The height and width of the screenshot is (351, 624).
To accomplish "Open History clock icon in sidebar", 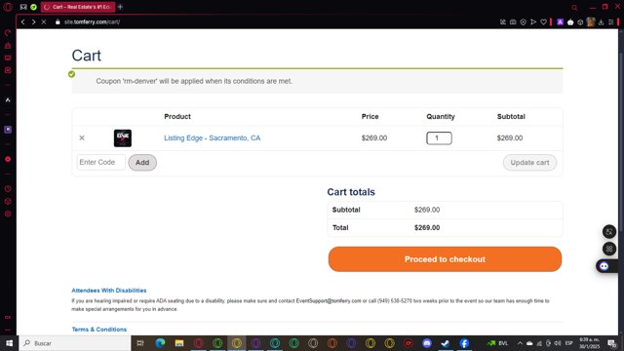I will (8, 188).
